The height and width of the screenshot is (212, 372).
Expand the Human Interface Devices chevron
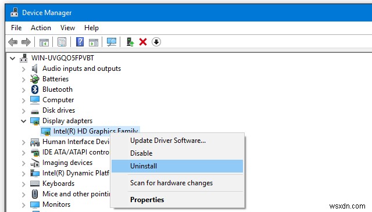click(23, 142)
